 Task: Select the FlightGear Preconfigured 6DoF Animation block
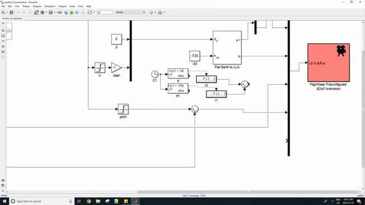(x=328, y=63)
